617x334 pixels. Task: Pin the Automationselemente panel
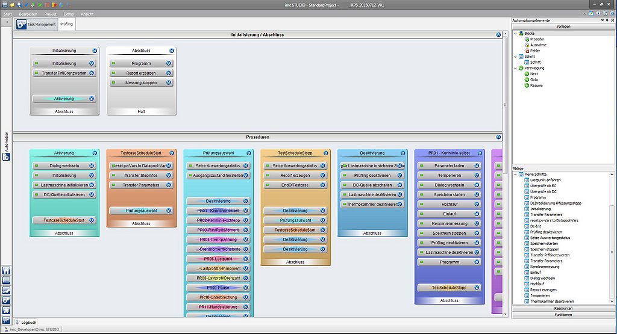click(606, 20)
